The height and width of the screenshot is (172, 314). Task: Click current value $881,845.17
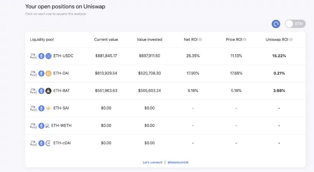[106, 56]
